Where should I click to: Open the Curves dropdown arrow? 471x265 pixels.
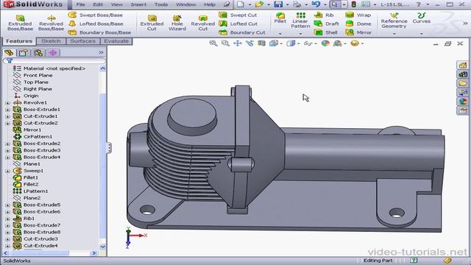pyautogui.click(x=422, y=34)
